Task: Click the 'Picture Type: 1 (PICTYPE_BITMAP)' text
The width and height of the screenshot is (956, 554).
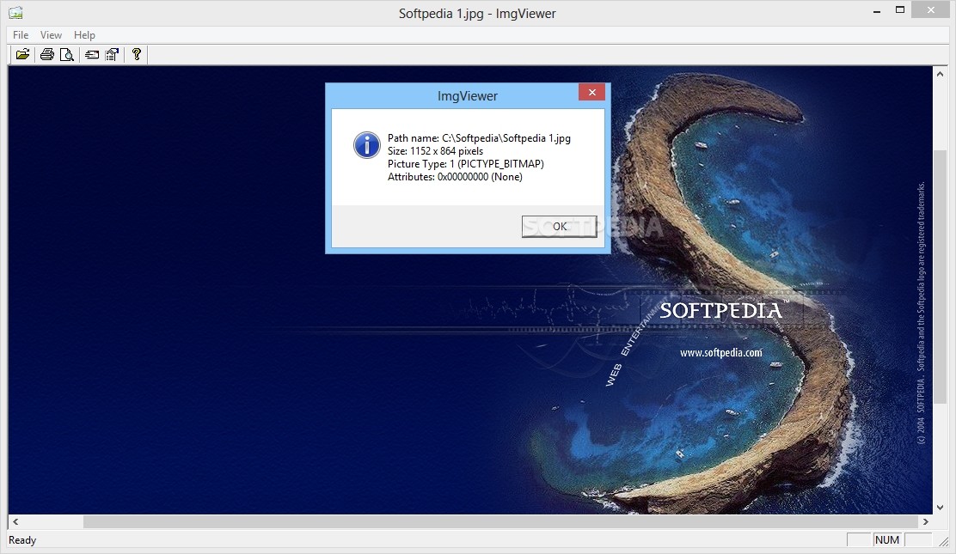Action: pyautogui.click(x=466, y=164)
